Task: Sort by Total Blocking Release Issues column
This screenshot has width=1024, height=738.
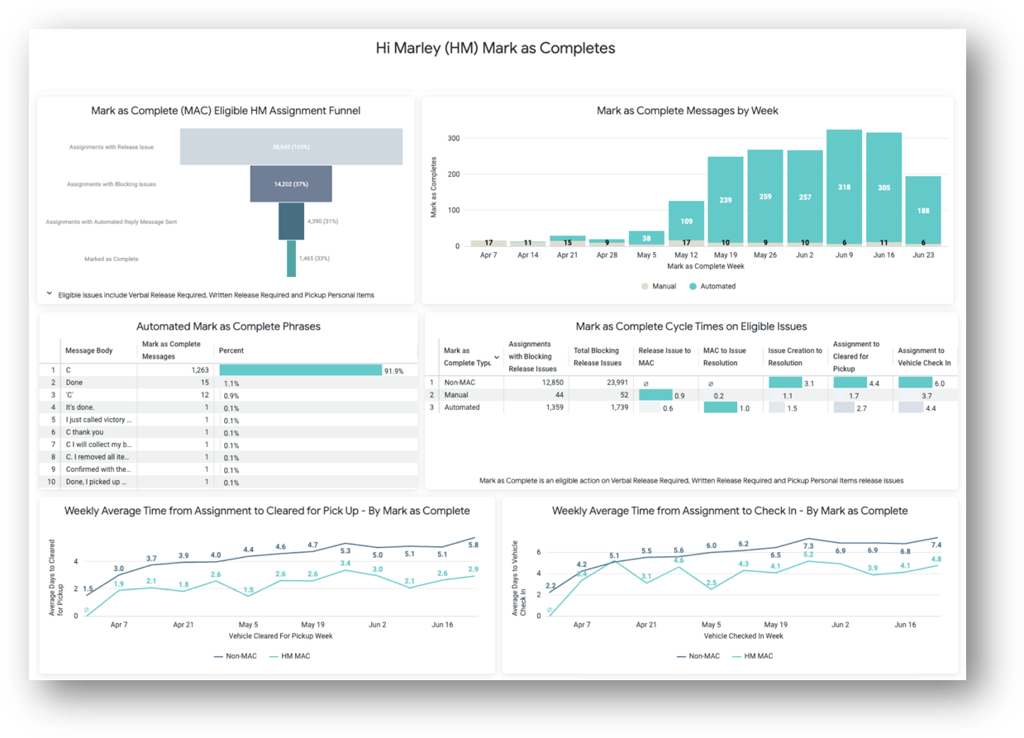Action: point(598,357)
